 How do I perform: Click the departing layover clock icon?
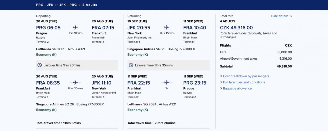point(40,65)
